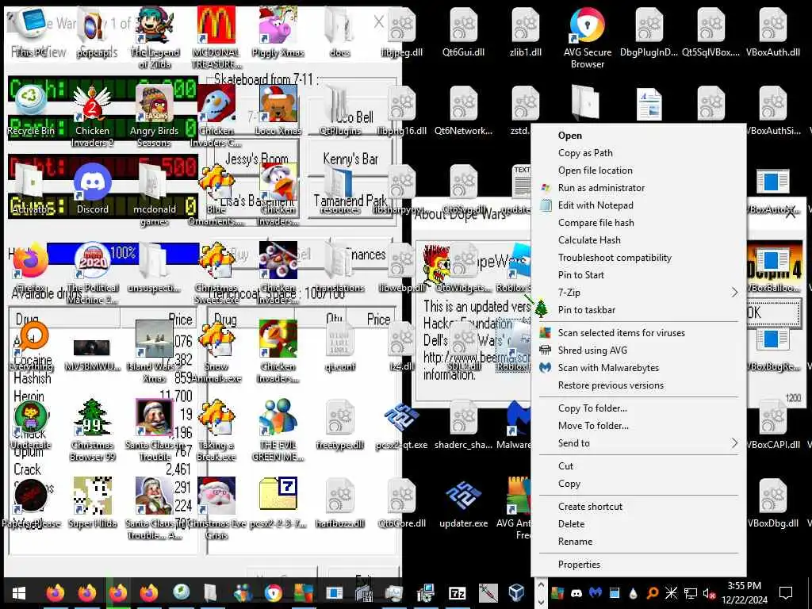Click the Tamariend Park button
Screen dimensions: 812x609
click(x=350, y=199)
